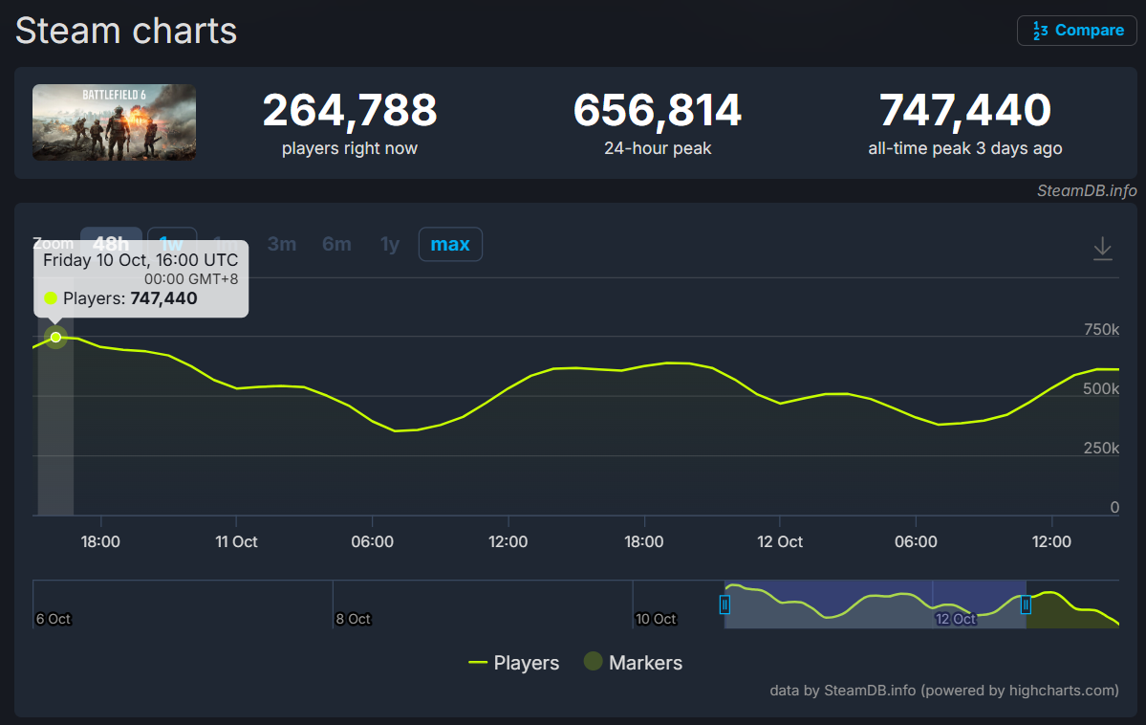1146x725 pixels.
Task: Select the 1y zoom range
Action: [390, 244]
